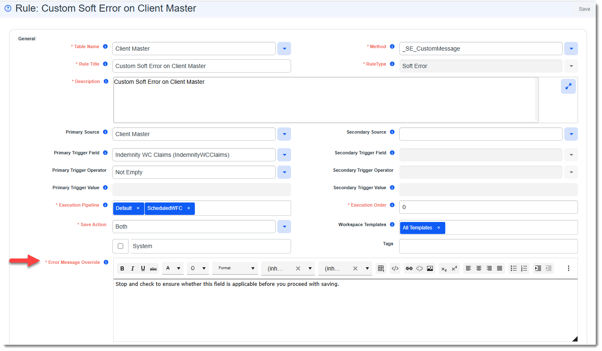Increase indent in the editor
Viewport: 602px width, 351px height.
pos(538,268)
